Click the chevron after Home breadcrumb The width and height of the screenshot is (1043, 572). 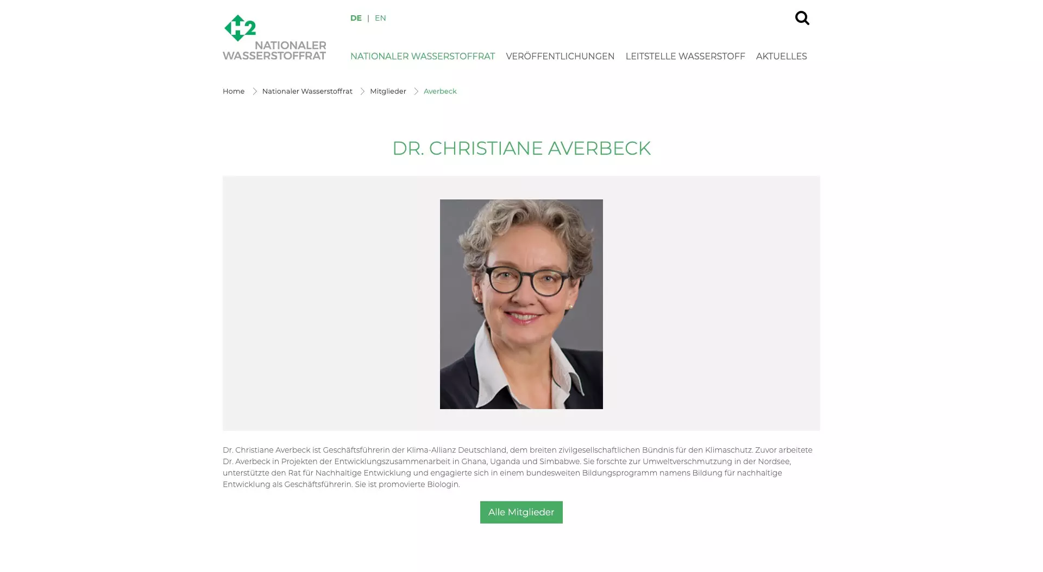click(x=254, y=91)
